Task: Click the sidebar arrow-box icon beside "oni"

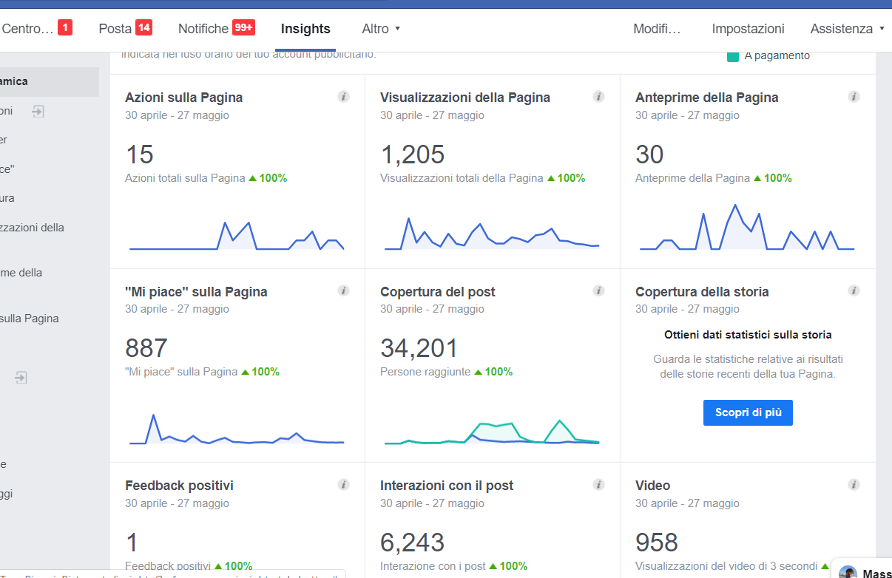Action: point(38,111)
